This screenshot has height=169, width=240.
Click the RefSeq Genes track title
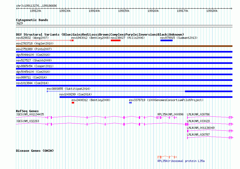pos(27,111)
